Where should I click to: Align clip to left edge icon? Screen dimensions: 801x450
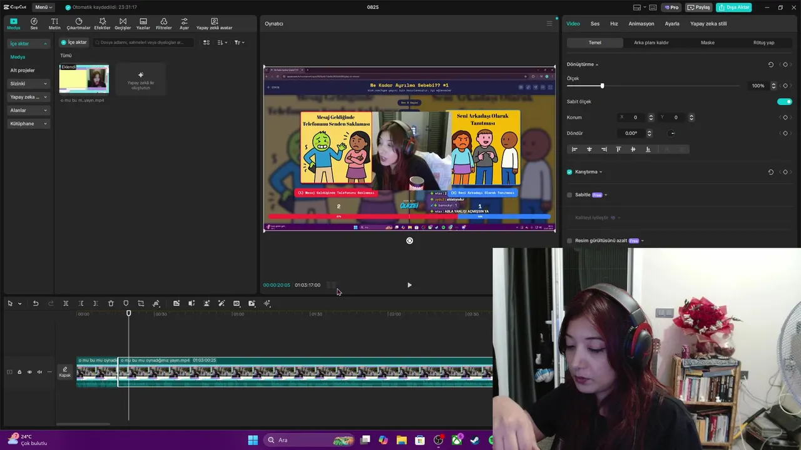574,149
